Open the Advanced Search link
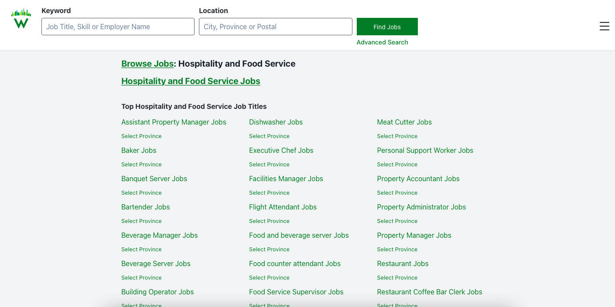Screen dimensions: 615x307 click(x=382, y=42)
